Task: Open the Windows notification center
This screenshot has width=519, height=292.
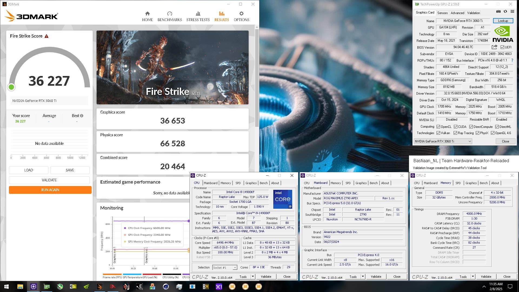Action: 510,287
